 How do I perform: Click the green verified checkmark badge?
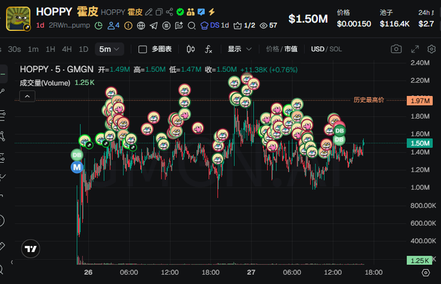click(x=180, y=12)
